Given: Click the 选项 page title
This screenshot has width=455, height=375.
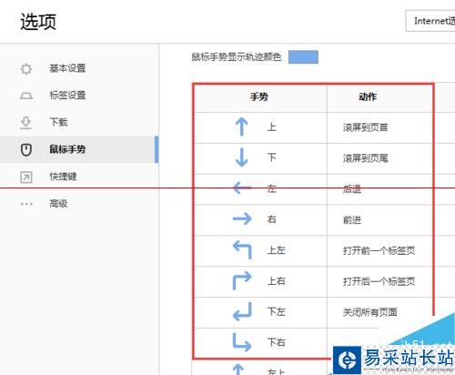Looking at the screenshot, I should [x=38, y=22].
